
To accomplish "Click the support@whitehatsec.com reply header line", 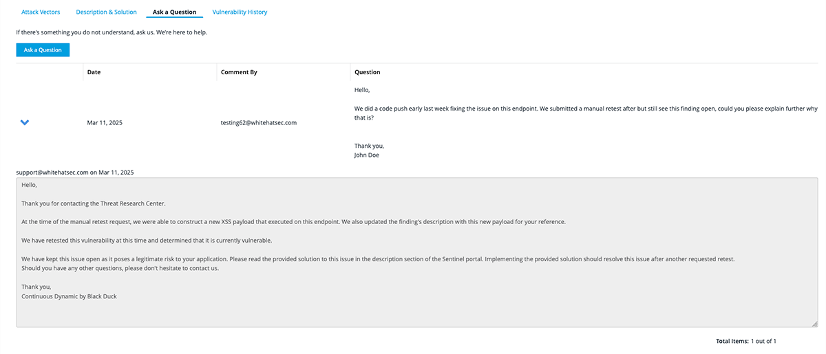I will coord(75,172).
